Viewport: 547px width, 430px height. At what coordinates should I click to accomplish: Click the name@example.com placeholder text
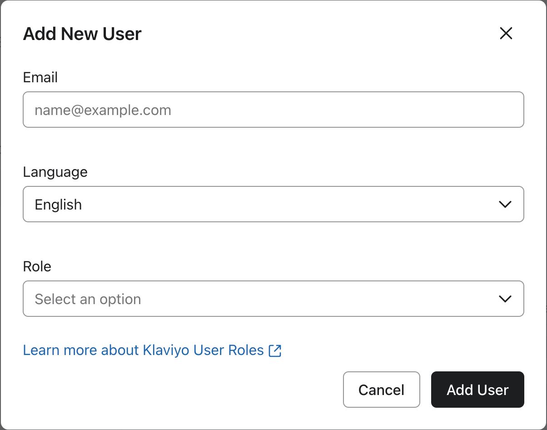(x=103, y=110)
